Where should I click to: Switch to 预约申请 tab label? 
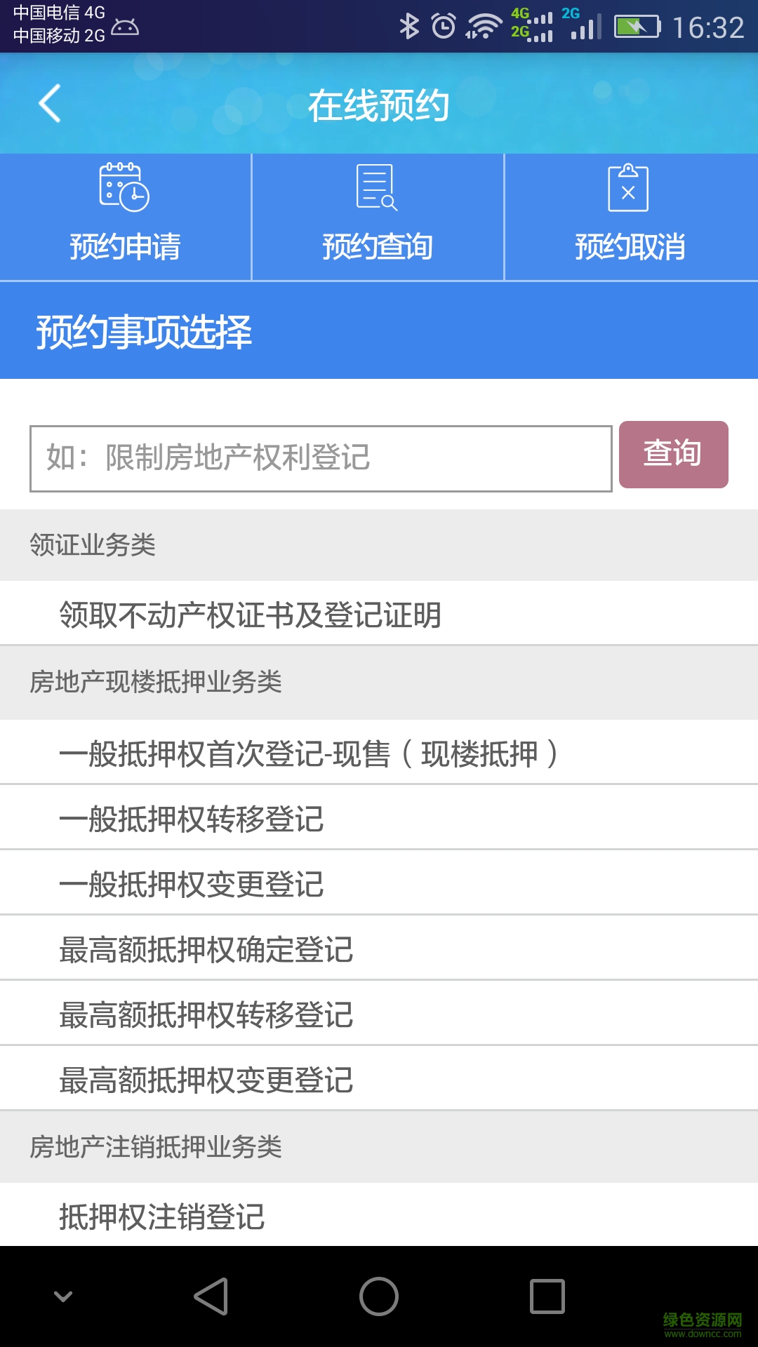[125, 247]
